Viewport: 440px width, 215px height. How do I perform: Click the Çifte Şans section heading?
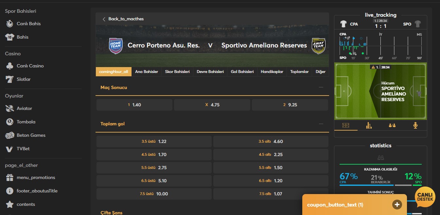coord(112,213)
